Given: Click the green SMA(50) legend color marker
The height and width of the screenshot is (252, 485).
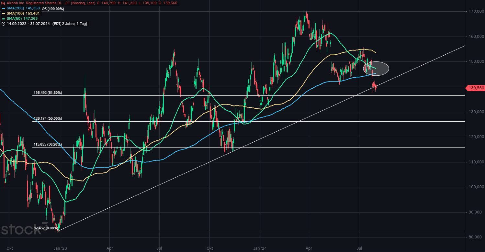Looking at the screenshot, I should 3,18.
